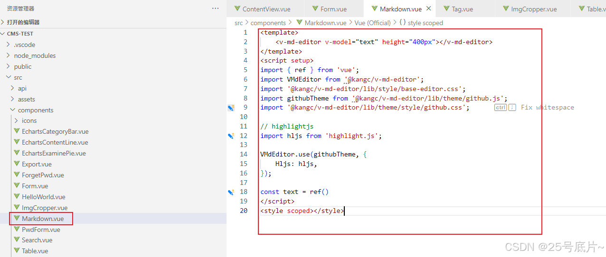Click the Markdown.vue breadcrumb segment
The width and height of the screenshot is (606, 257).
tap(325, 23)
